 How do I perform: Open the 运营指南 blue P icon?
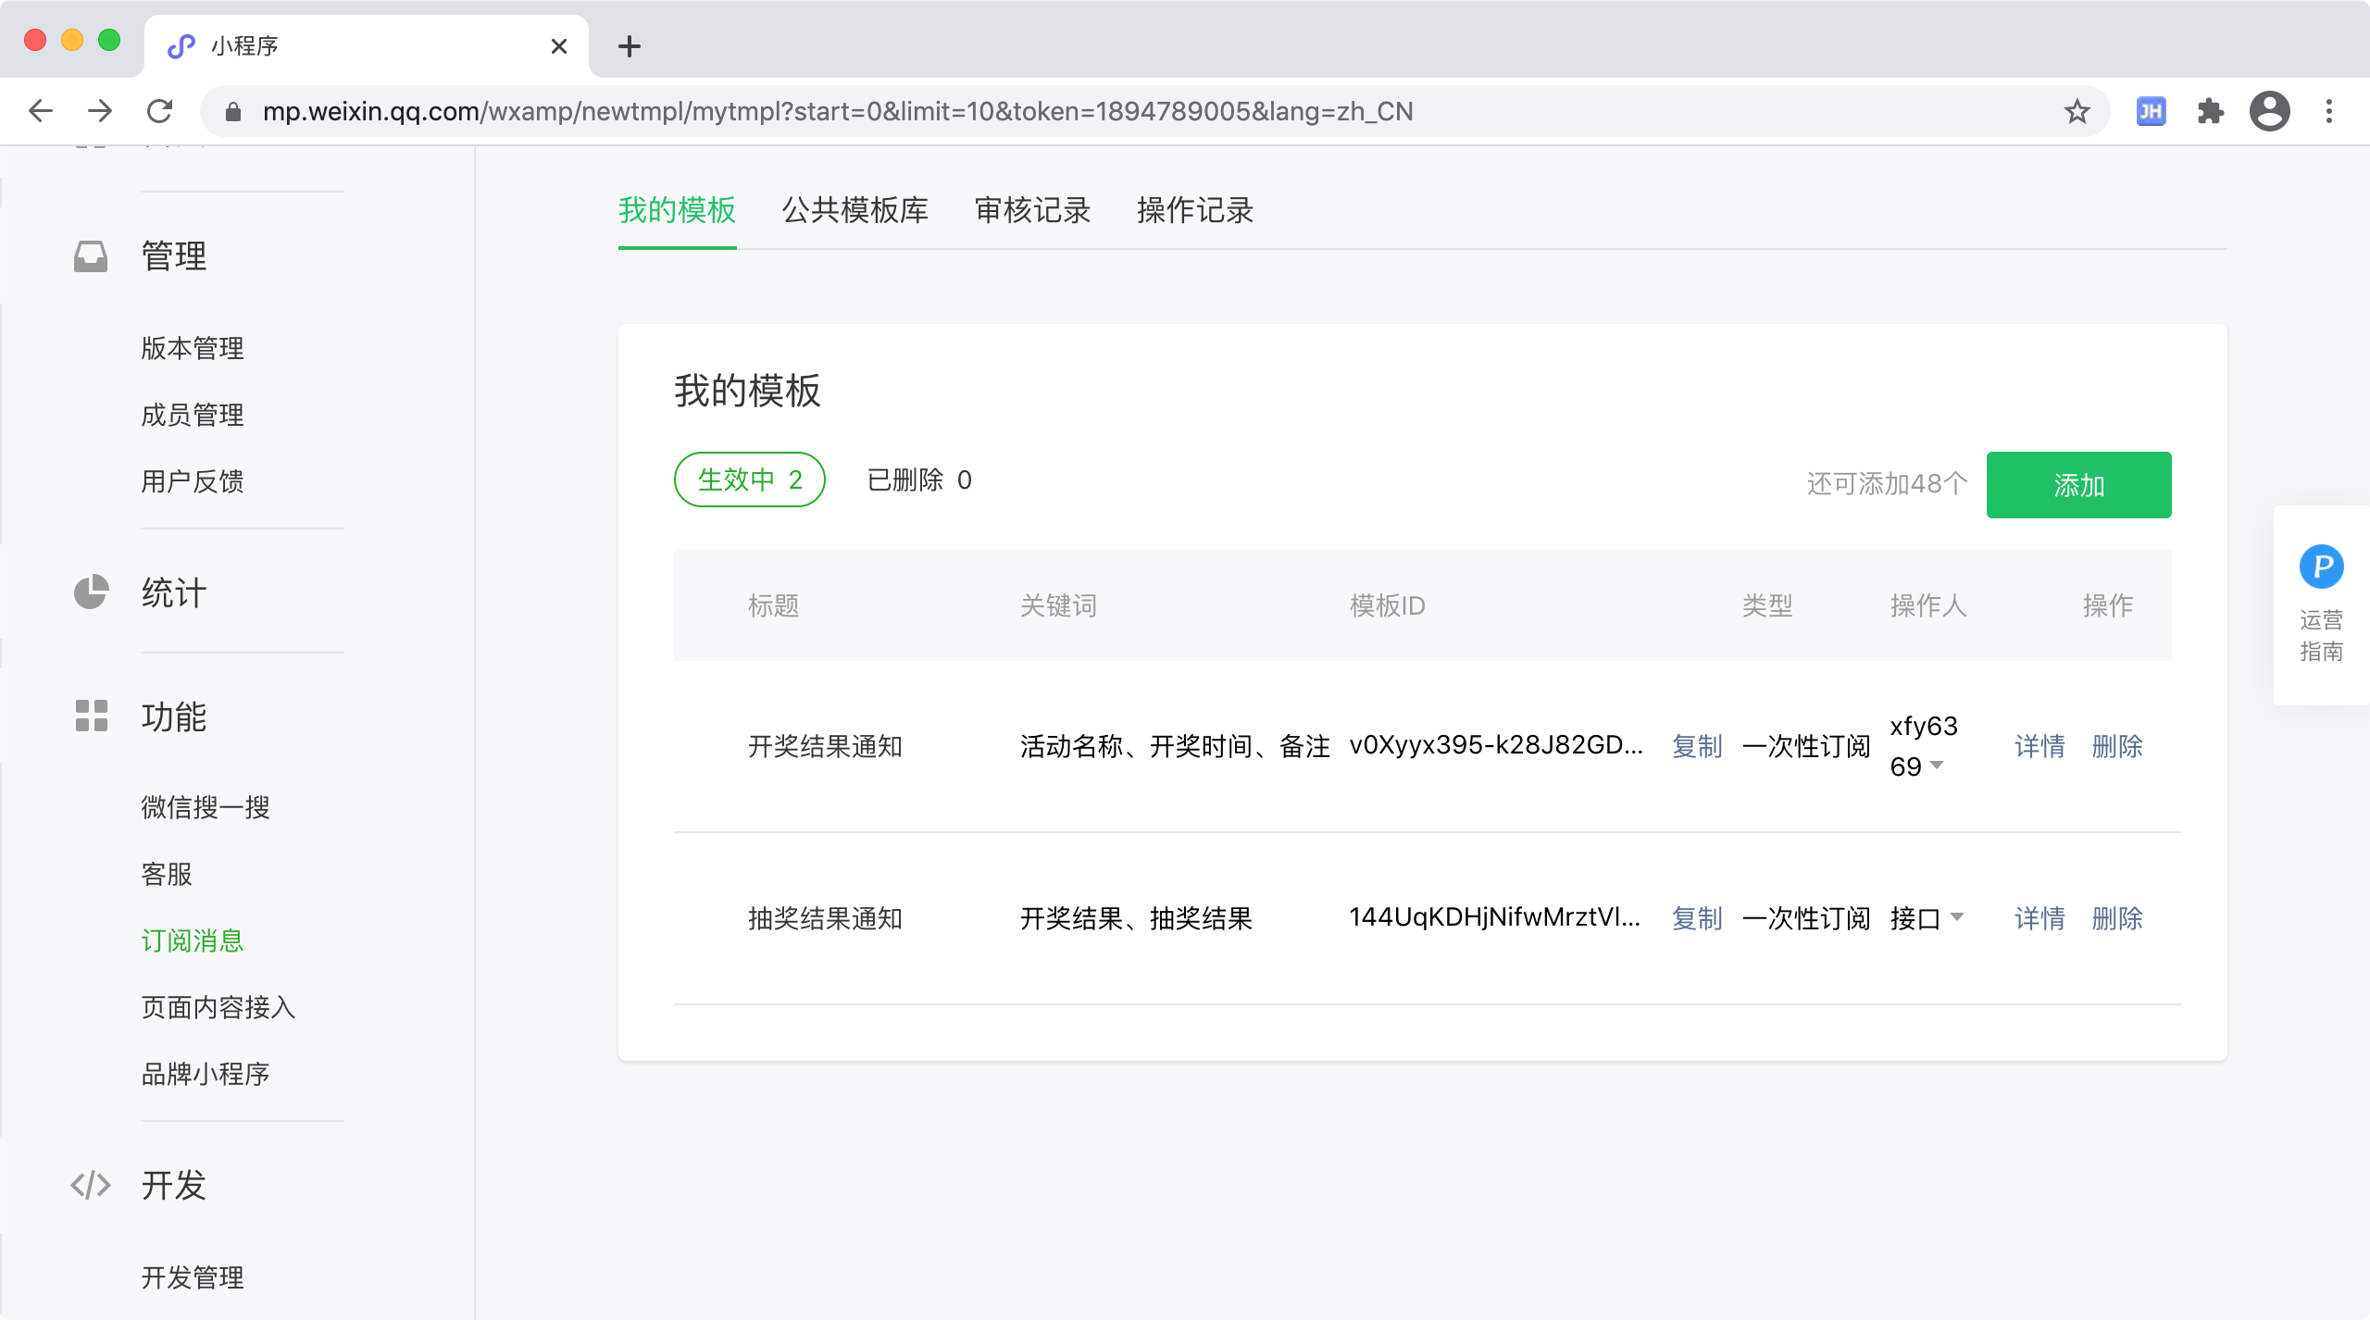click(x=2321, y=567)
